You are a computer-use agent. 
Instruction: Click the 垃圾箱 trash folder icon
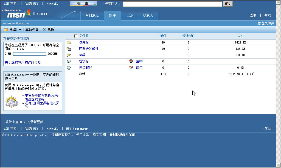69,62
